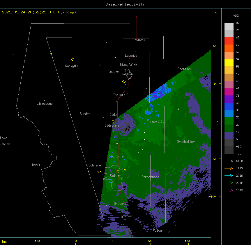Click the Okotoks town label

point(120,204)
